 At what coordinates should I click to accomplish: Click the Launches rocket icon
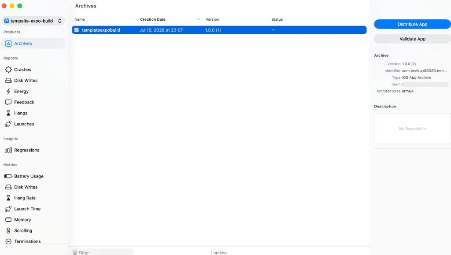(8, 124)
